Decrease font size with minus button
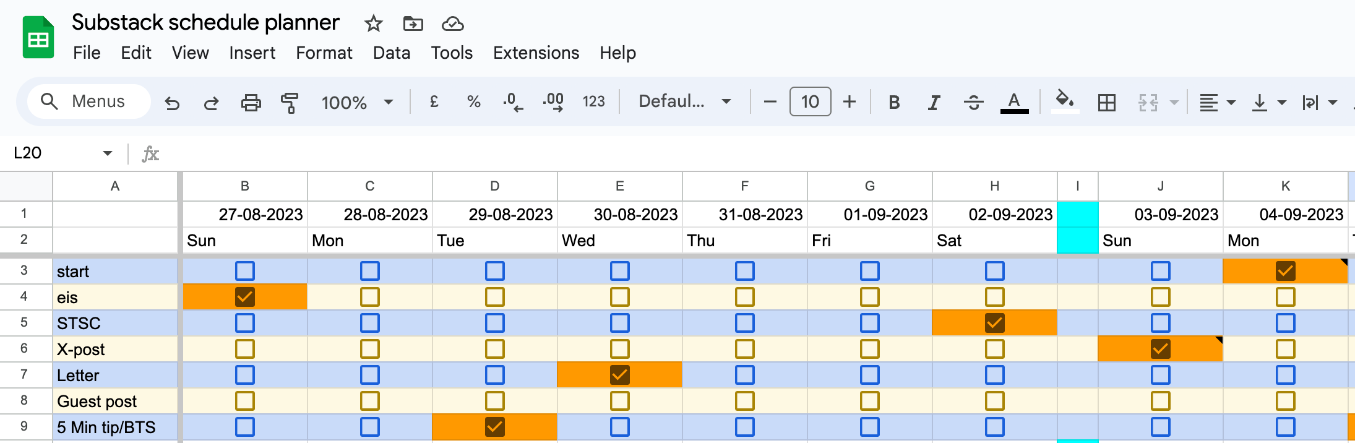Screen dimensions: 1355x443 (x=770, y=101)
